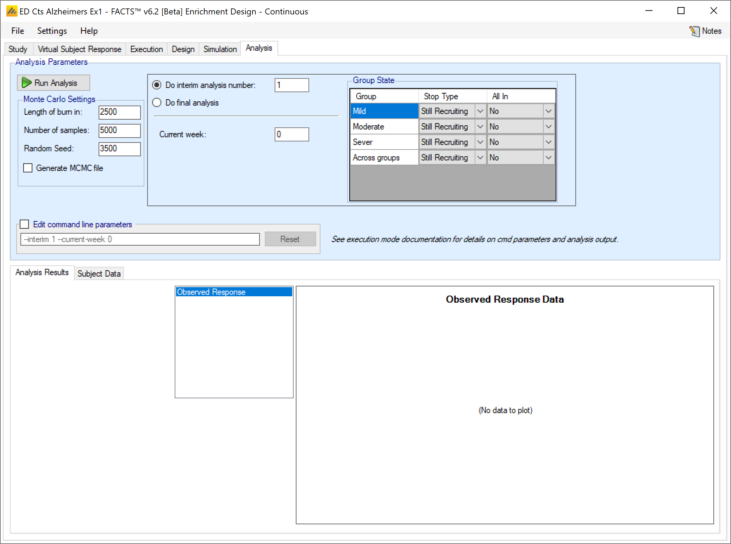Select the Do final analysis radio button
This screenshot has width=731, height=544.
click(157, 102)
